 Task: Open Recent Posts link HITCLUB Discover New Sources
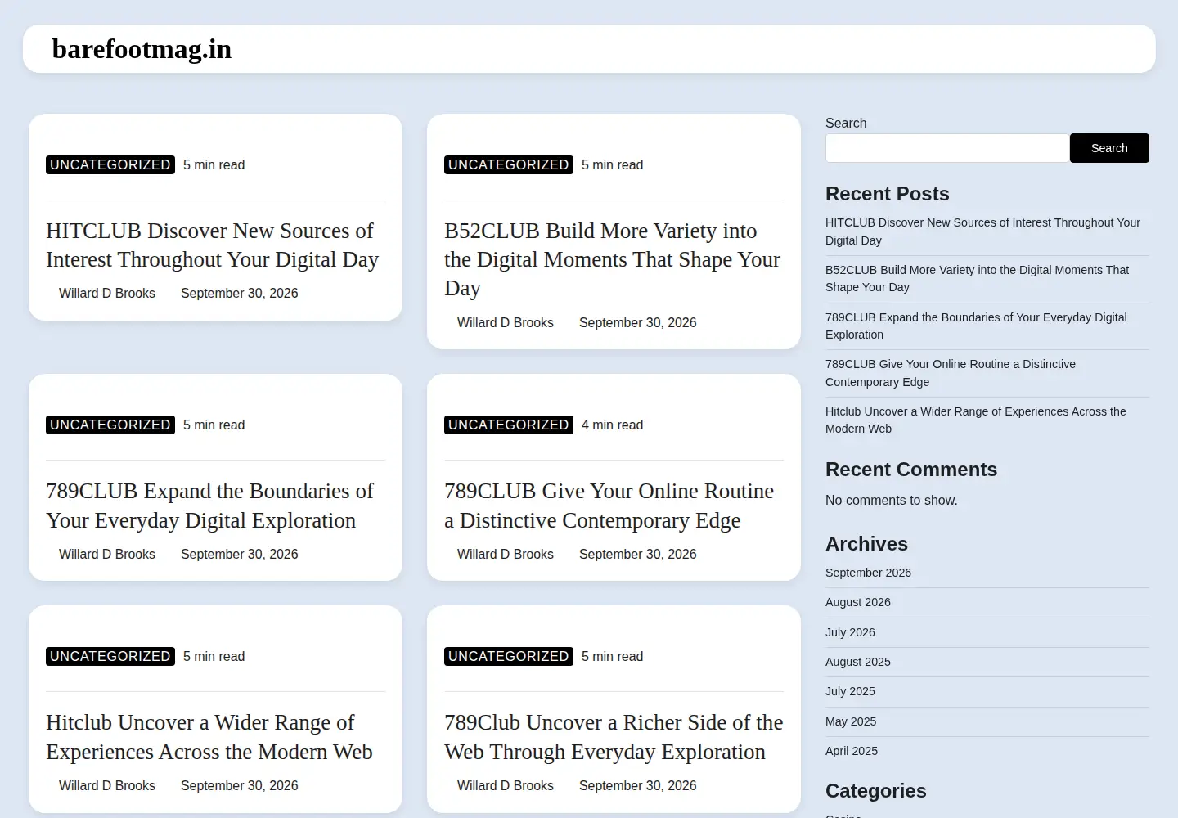[982, 231]
